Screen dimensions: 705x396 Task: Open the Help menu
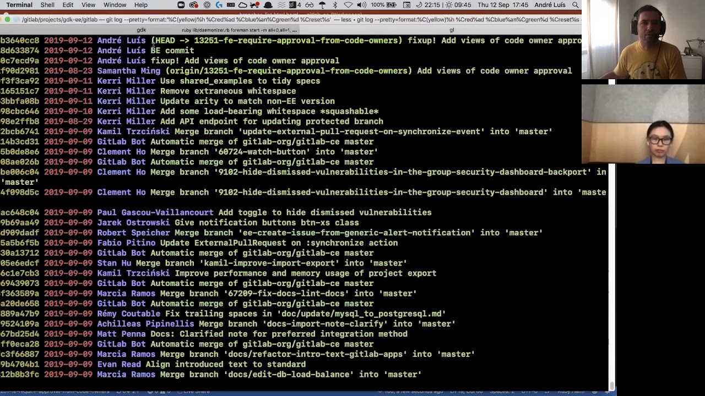click(x=141, y=5)
